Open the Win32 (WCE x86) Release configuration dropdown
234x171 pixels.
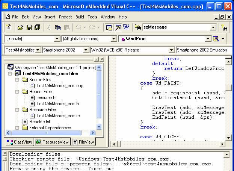tap(172, 50)
